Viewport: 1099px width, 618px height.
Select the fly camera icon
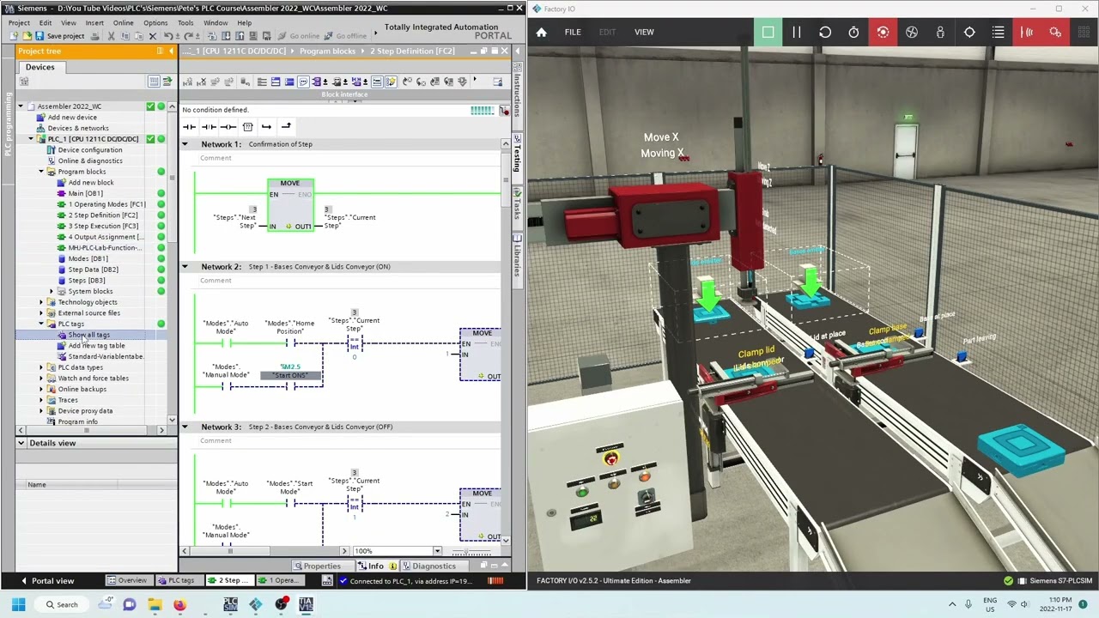pyautogui.click(x=912, y=32)
